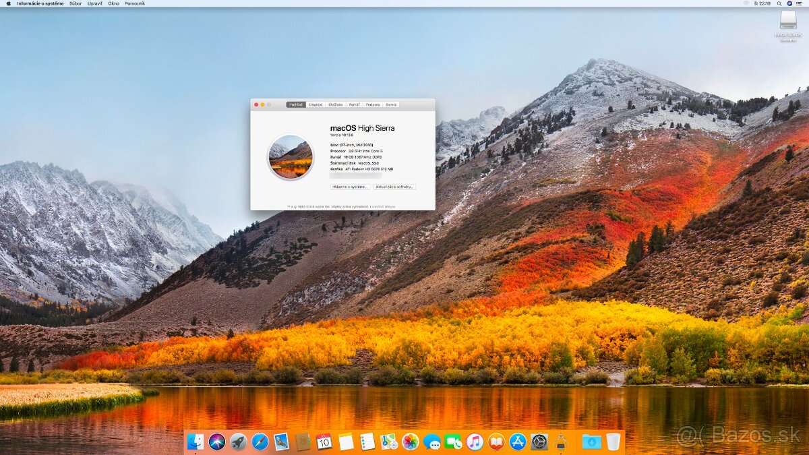Click the Procesor row text
The width and height of the screenshot is (809, 455).
[x=357, y=150]
